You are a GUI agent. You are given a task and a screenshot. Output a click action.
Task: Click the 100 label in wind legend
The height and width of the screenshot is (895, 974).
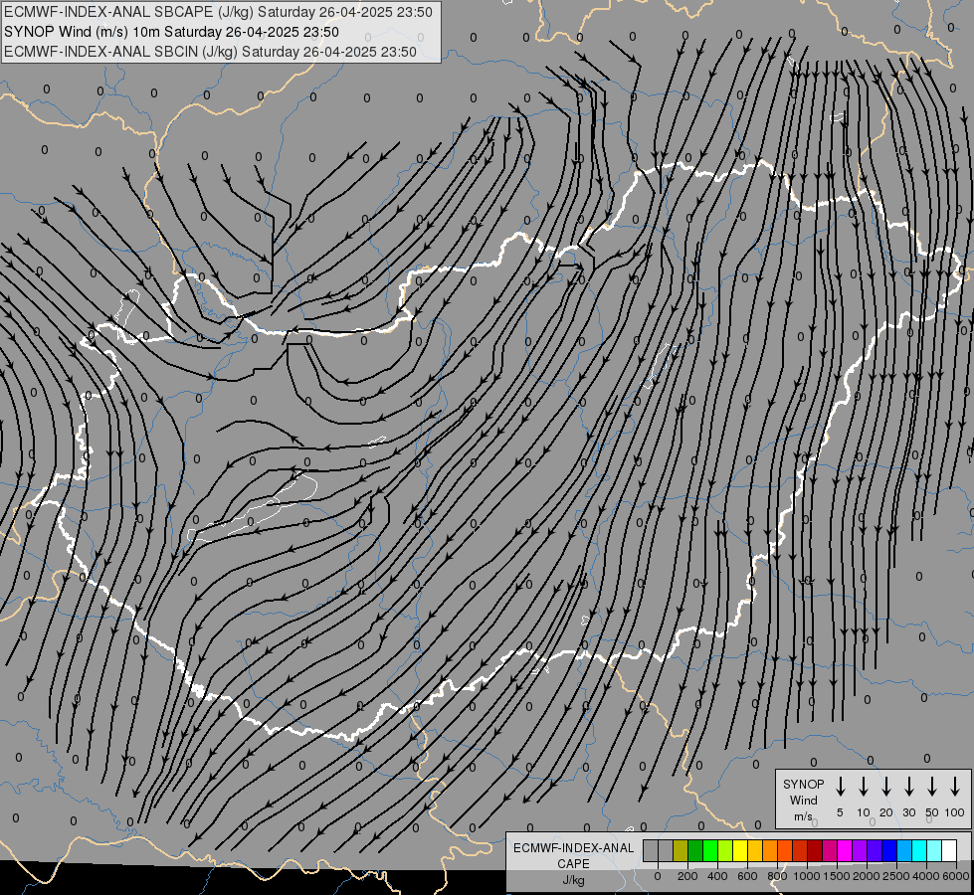coord(955,812)
